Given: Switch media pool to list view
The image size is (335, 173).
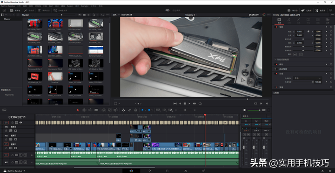Looking at the screenshot, I should tap(88, 15).
